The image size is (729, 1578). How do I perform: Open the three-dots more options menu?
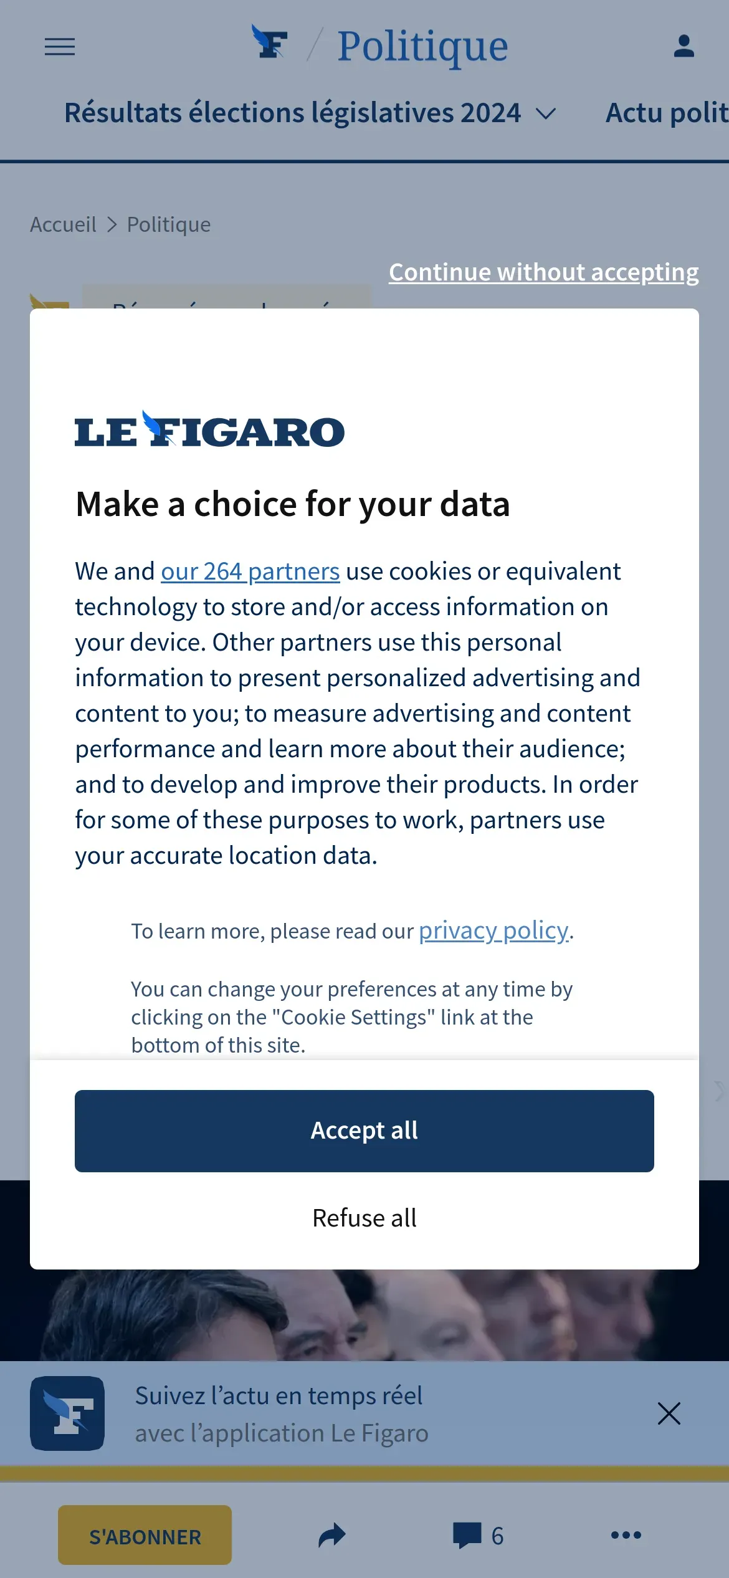pos(626,1534)
